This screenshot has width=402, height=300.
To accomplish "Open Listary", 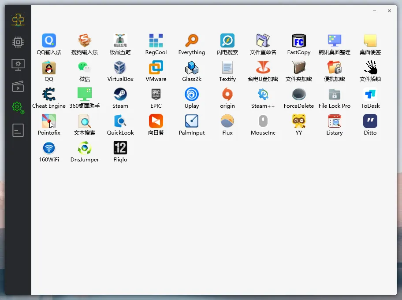I will click(334, 121).
